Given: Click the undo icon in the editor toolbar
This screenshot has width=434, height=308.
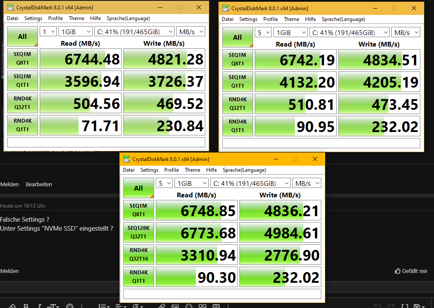Looking at the screenshot, I should click(377, 306).
